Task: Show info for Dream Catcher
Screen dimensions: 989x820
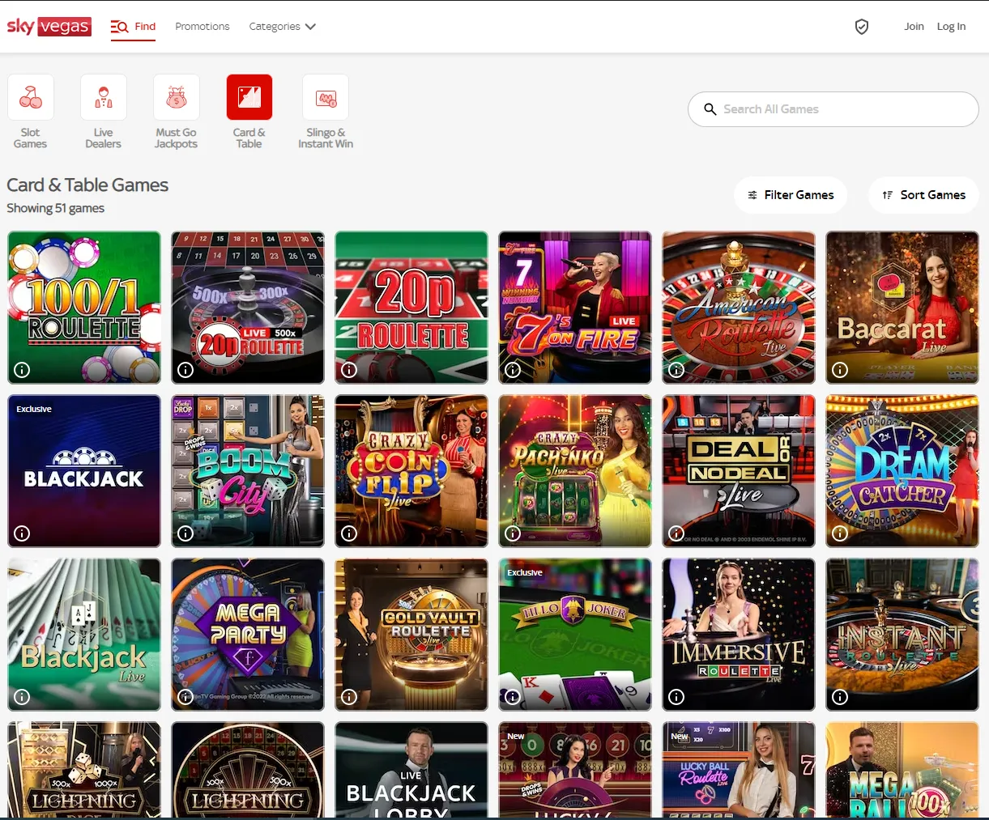Action: [840, 533]
